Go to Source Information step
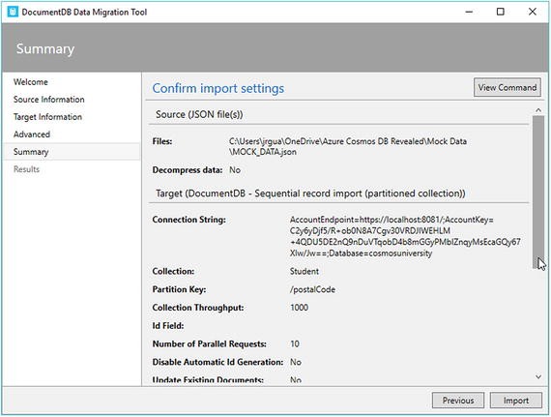551x417 pixels. pyautogui.click(x=49, y=100)
